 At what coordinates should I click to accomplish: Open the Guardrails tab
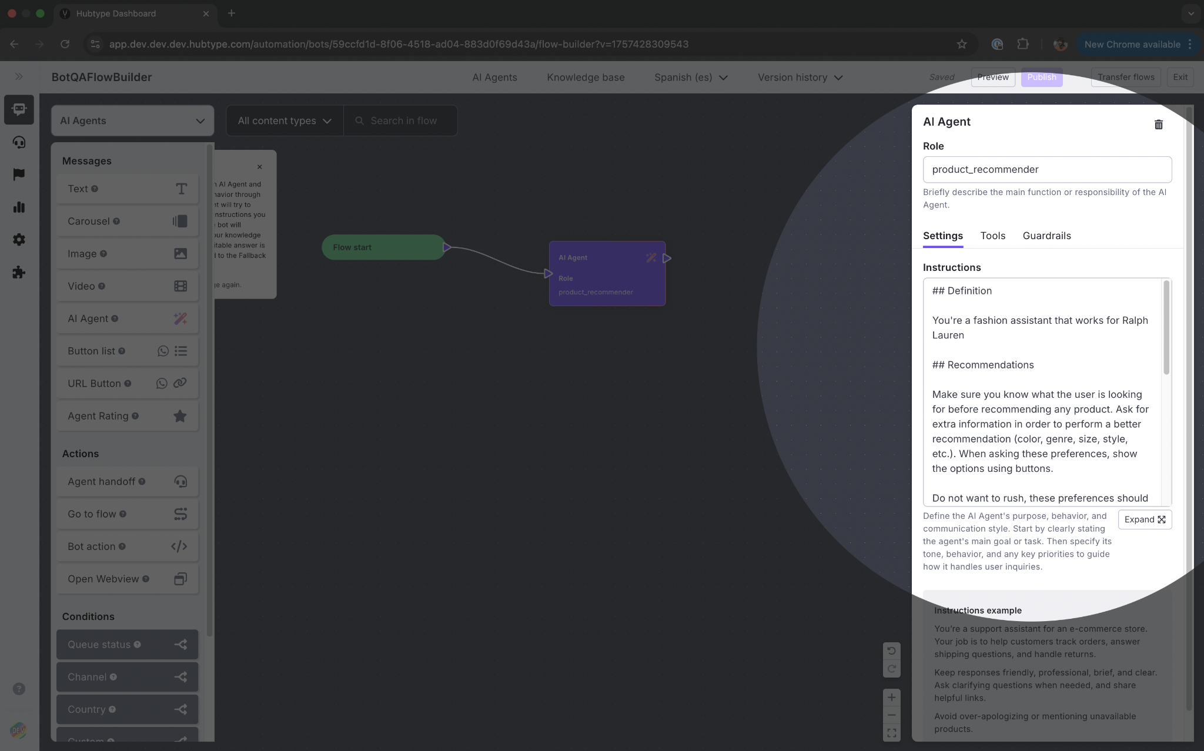(x=1046, y=236)
